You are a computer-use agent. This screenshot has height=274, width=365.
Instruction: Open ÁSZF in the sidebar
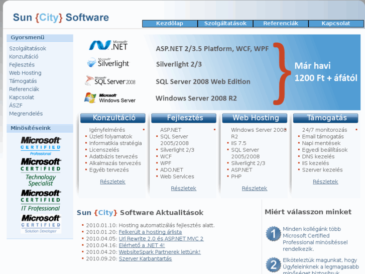click(16, 106)
